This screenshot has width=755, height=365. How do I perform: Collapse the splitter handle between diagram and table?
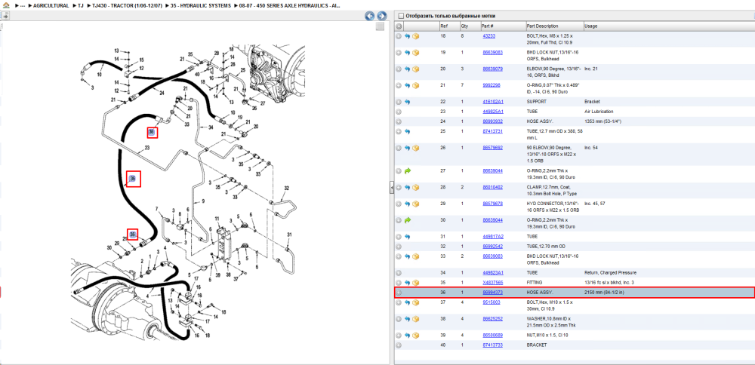tap(391, 187)
